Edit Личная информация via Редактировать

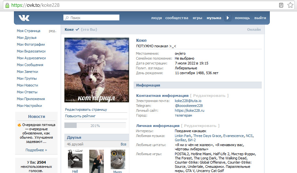click(x=200, y=126)
